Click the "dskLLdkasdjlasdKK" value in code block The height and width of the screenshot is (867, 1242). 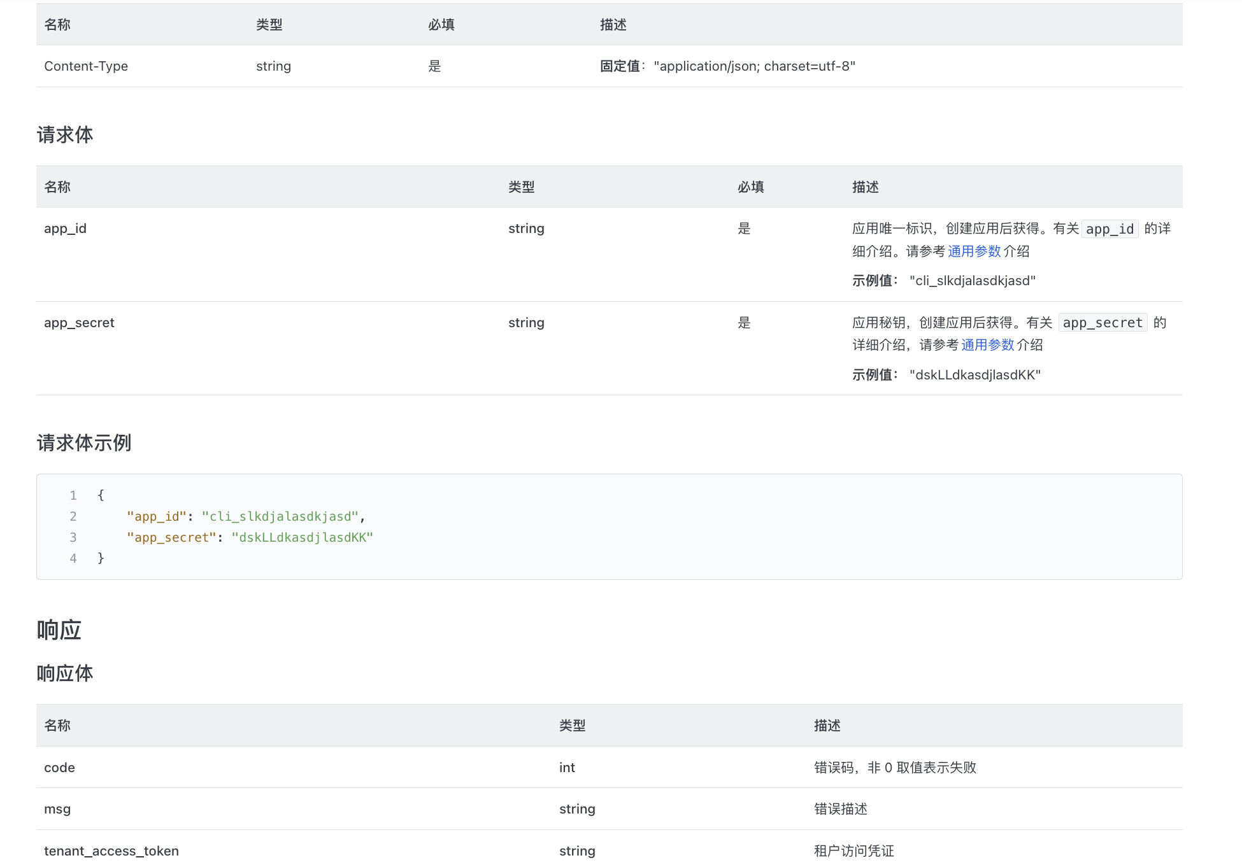(x=302, y=537)
